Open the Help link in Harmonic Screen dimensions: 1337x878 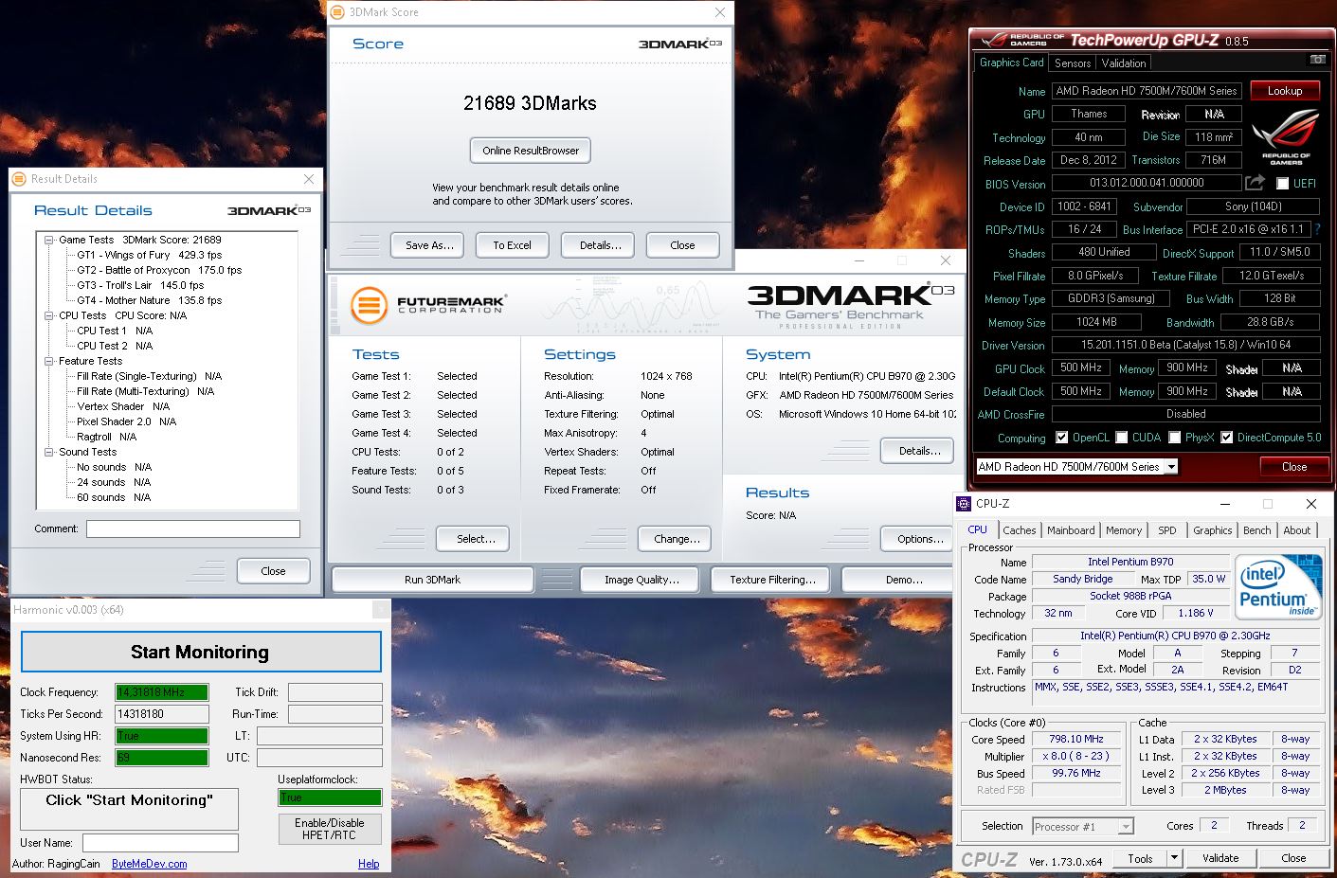point(369,864)
